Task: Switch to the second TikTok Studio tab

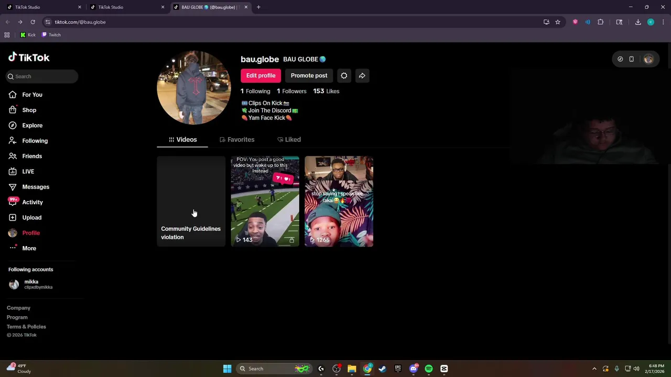Action: [x=126, y=7]
